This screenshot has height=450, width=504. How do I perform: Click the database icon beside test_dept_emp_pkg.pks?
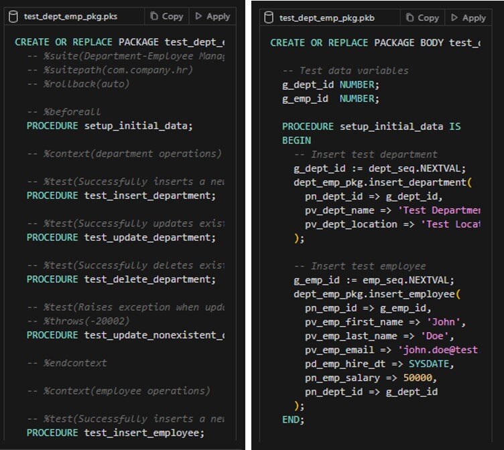pos(13,17)
